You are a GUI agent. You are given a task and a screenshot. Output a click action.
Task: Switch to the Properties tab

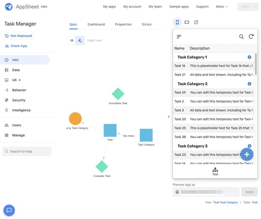point(123,24)
